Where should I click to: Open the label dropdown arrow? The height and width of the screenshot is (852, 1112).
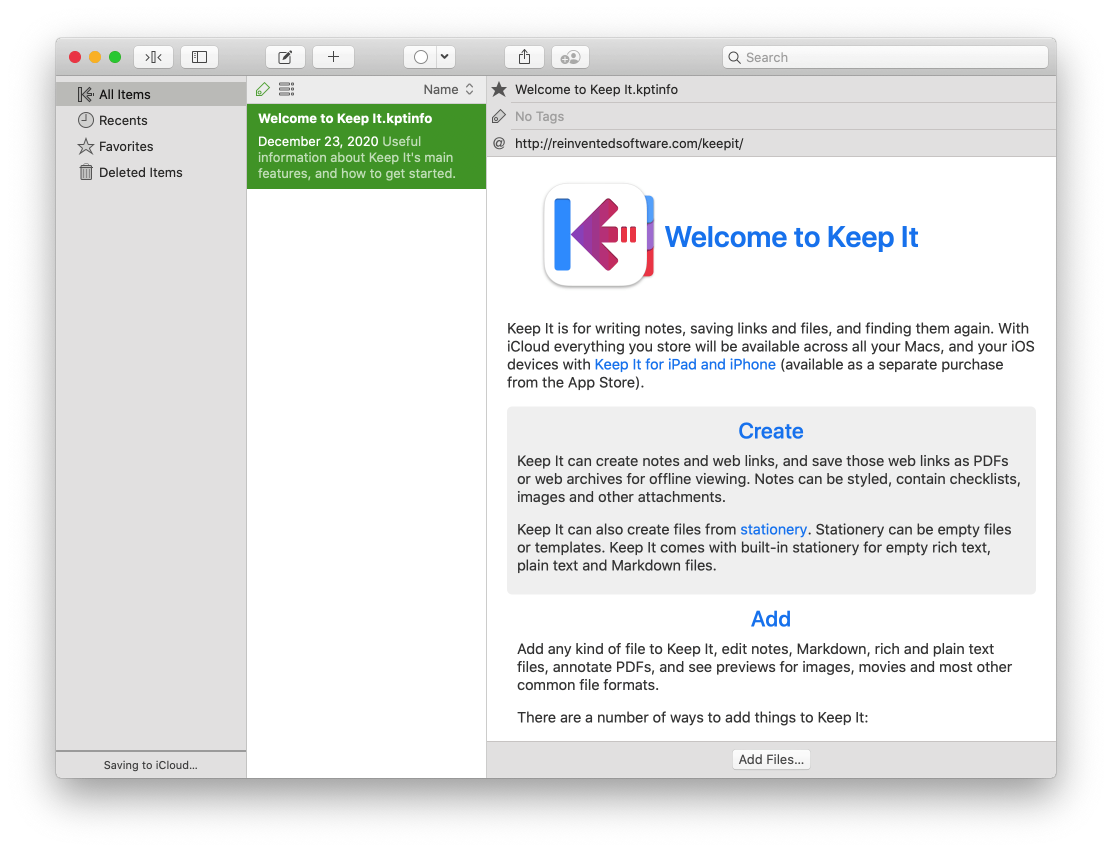pyautogui.click(x=444, y=57)
